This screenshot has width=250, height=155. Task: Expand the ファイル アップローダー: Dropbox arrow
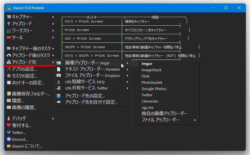pos(128,76)
